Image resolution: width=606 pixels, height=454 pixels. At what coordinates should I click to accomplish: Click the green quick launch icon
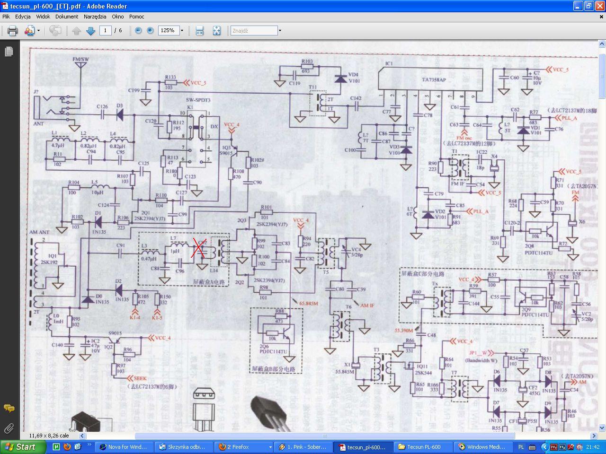coord(56,446)
